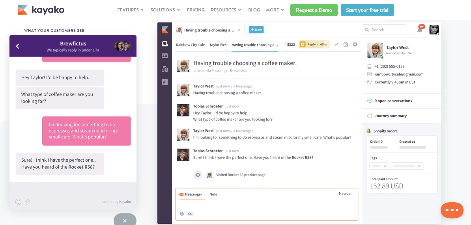Open the users card icon in sidebar
Image resolution: width=471 pixels, height=225 pixels.
pyautogui.click(x=164, y=56)
